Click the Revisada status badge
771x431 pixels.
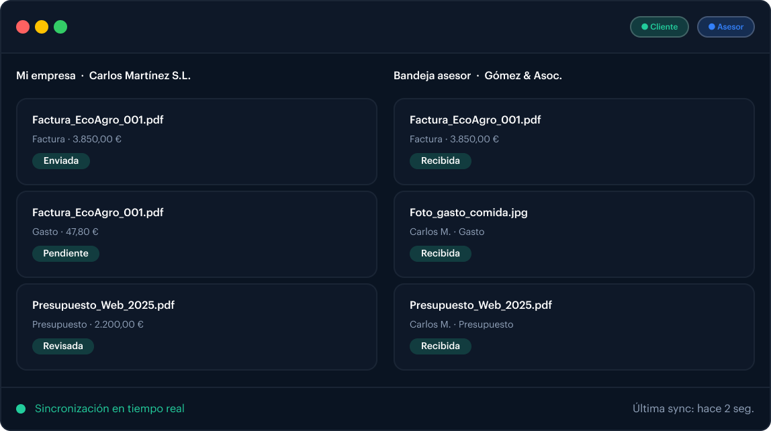(x=63, y=346)
